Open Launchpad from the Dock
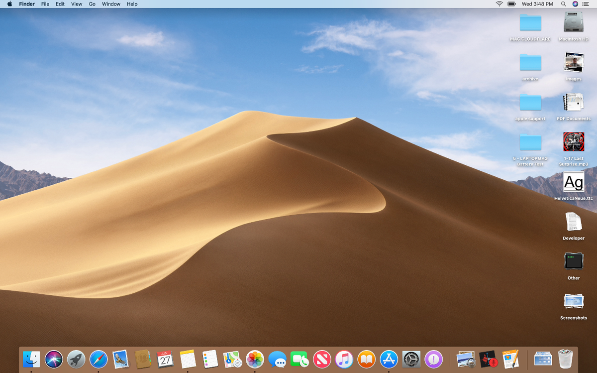 pos(76,359)
